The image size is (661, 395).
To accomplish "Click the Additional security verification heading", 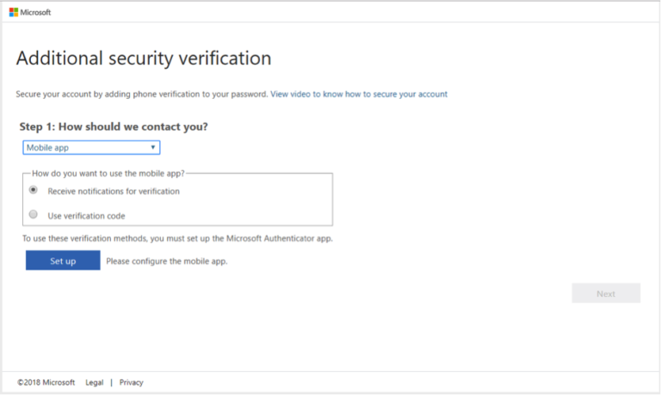I will (x=144, y=59).
